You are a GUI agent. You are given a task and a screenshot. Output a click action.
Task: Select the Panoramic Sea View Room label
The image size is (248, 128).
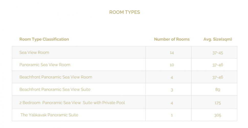45,65
